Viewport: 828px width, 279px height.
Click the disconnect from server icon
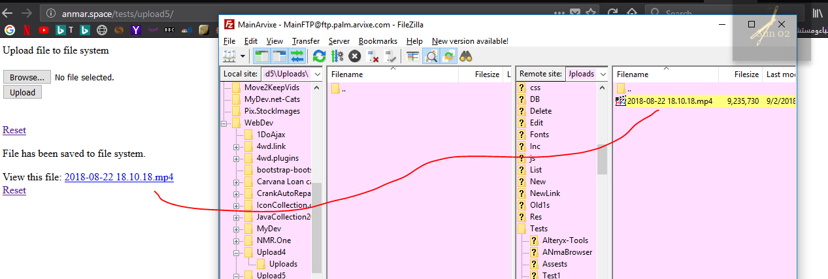click(x=373, y=57)
